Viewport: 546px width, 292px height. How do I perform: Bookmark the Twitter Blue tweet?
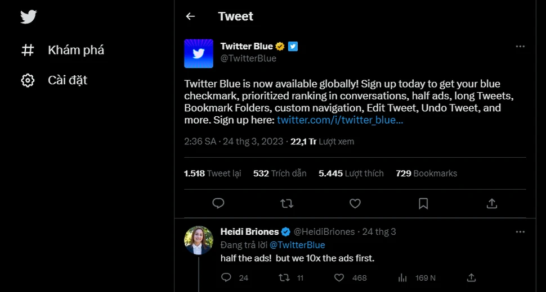click(423, 203)
